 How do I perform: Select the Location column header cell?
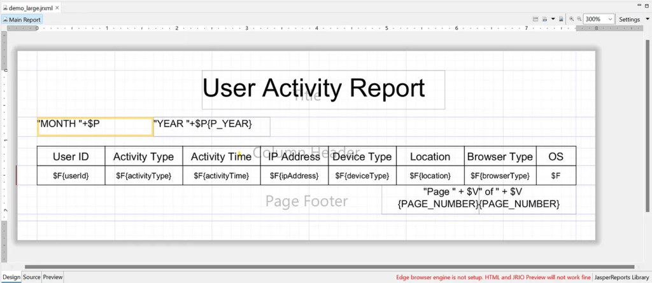coord(430,157)
